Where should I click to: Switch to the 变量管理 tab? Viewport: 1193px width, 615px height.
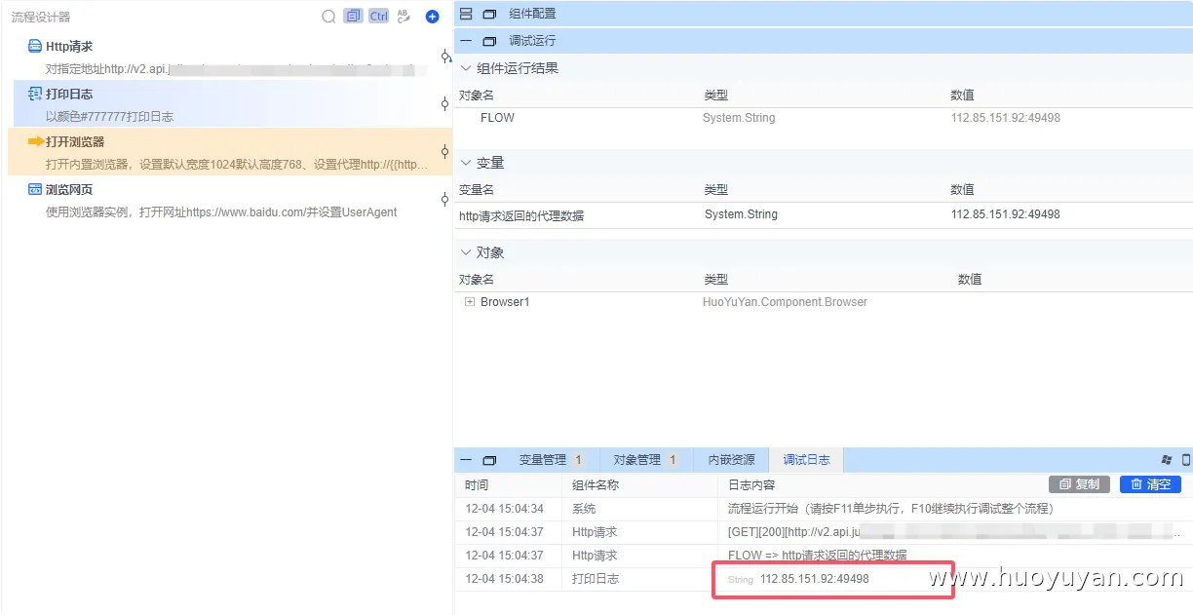coord(537,458)
